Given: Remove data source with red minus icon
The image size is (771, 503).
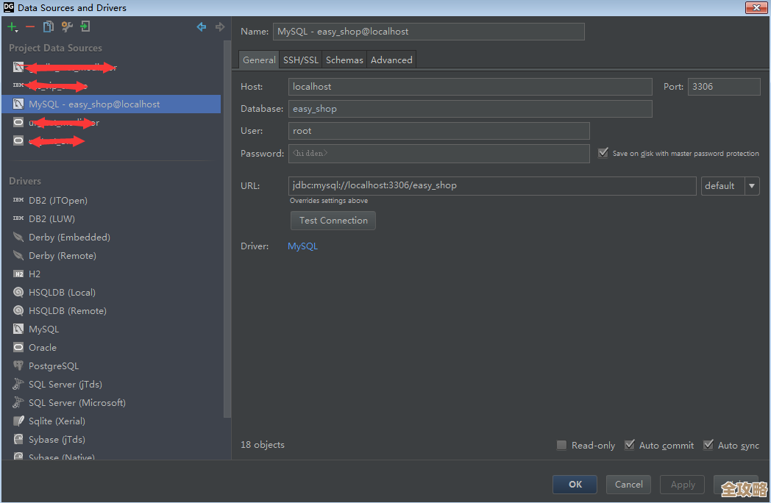Looking at the screenshot, I should point(30,27).
